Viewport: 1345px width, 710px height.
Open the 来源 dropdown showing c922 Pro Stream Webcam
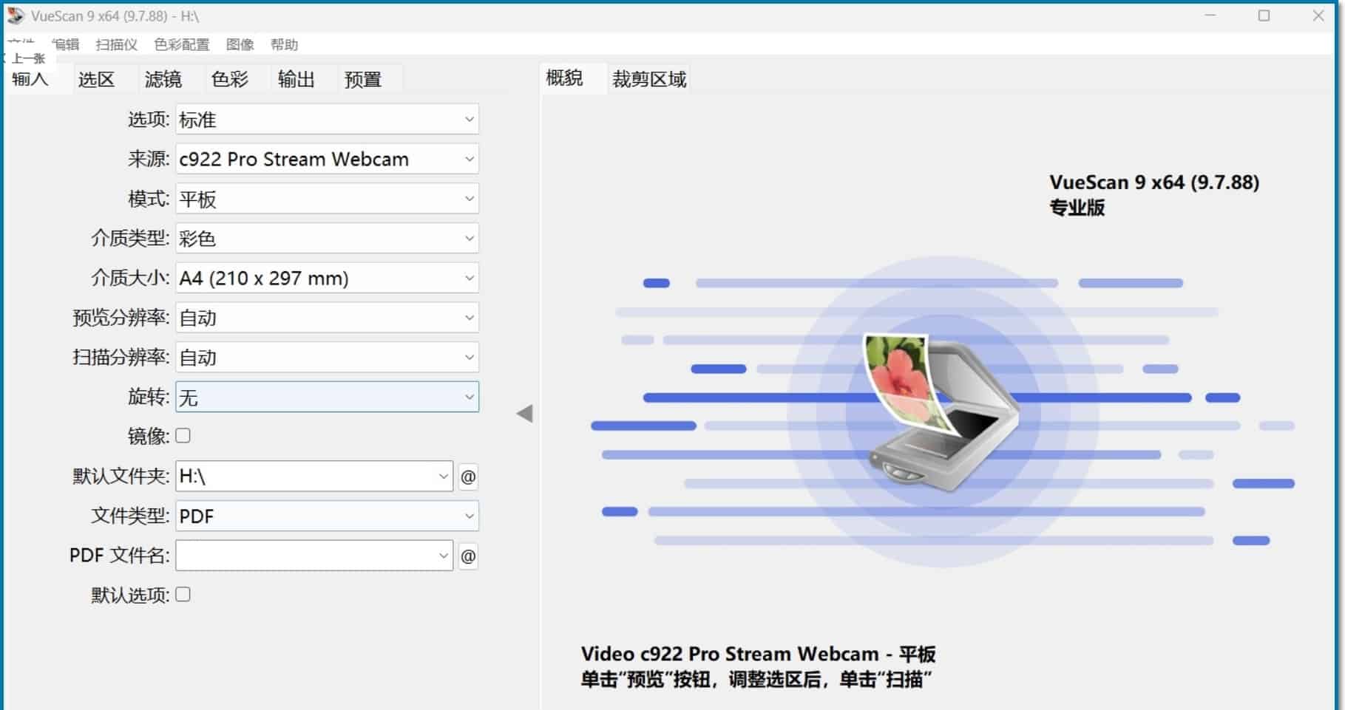[x=327, y=159]
